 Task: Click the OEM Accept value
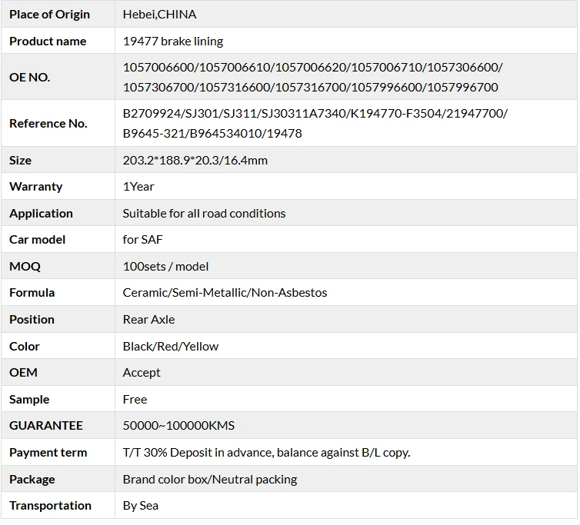(142, 373)
